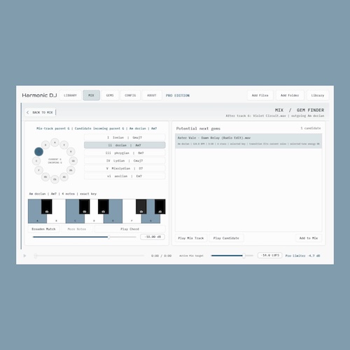Viewport: 350px width, 350px height.
Task: Choose the V Mixolydian D7 mode row
Action: tap(125, 168)
